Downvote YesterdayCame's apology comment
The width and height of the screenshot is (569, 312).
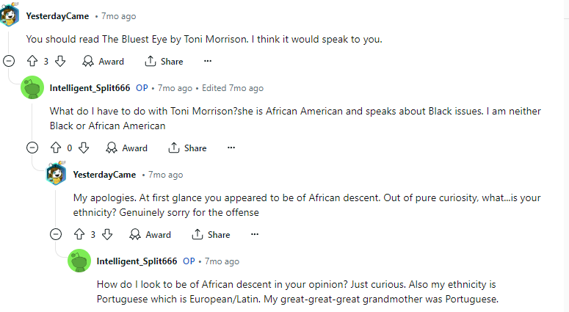pos(107,235)
